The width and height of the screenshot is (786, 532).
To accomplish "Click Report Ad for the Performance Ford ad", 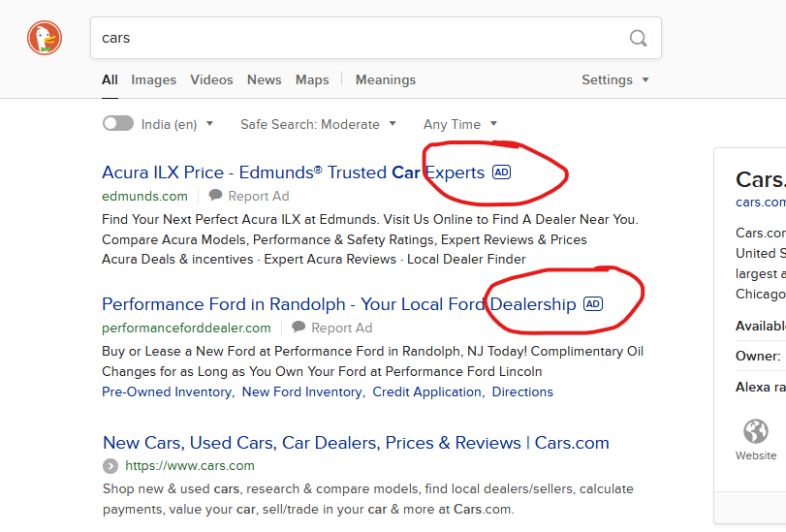I will [342, 328].
